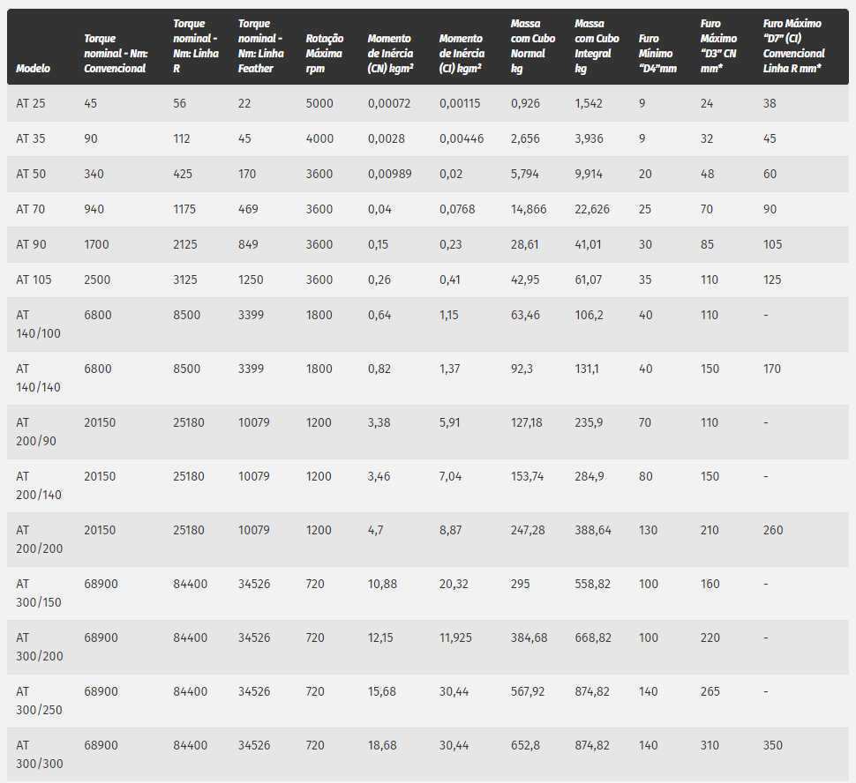Select the Furo Mínimo D4 header
The height and width of the screenshot is (783, 856).
(x=657, y=54)
